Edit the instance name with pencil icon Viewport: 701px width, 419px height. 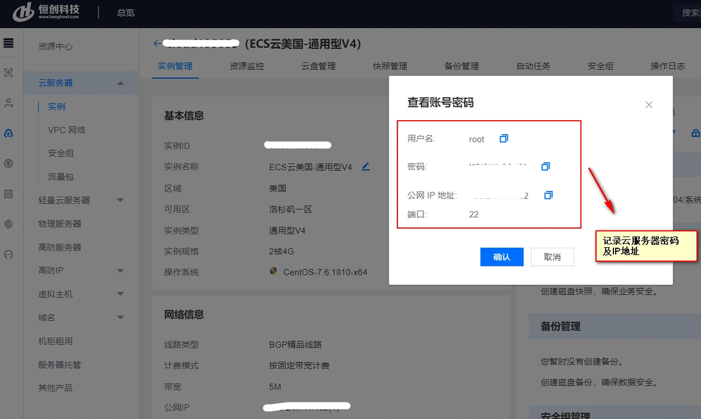366,167
